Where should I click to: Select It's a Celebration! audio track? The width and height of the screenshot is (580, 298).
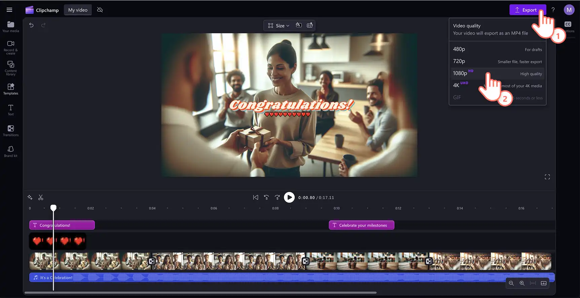click(x=292, y=278)
